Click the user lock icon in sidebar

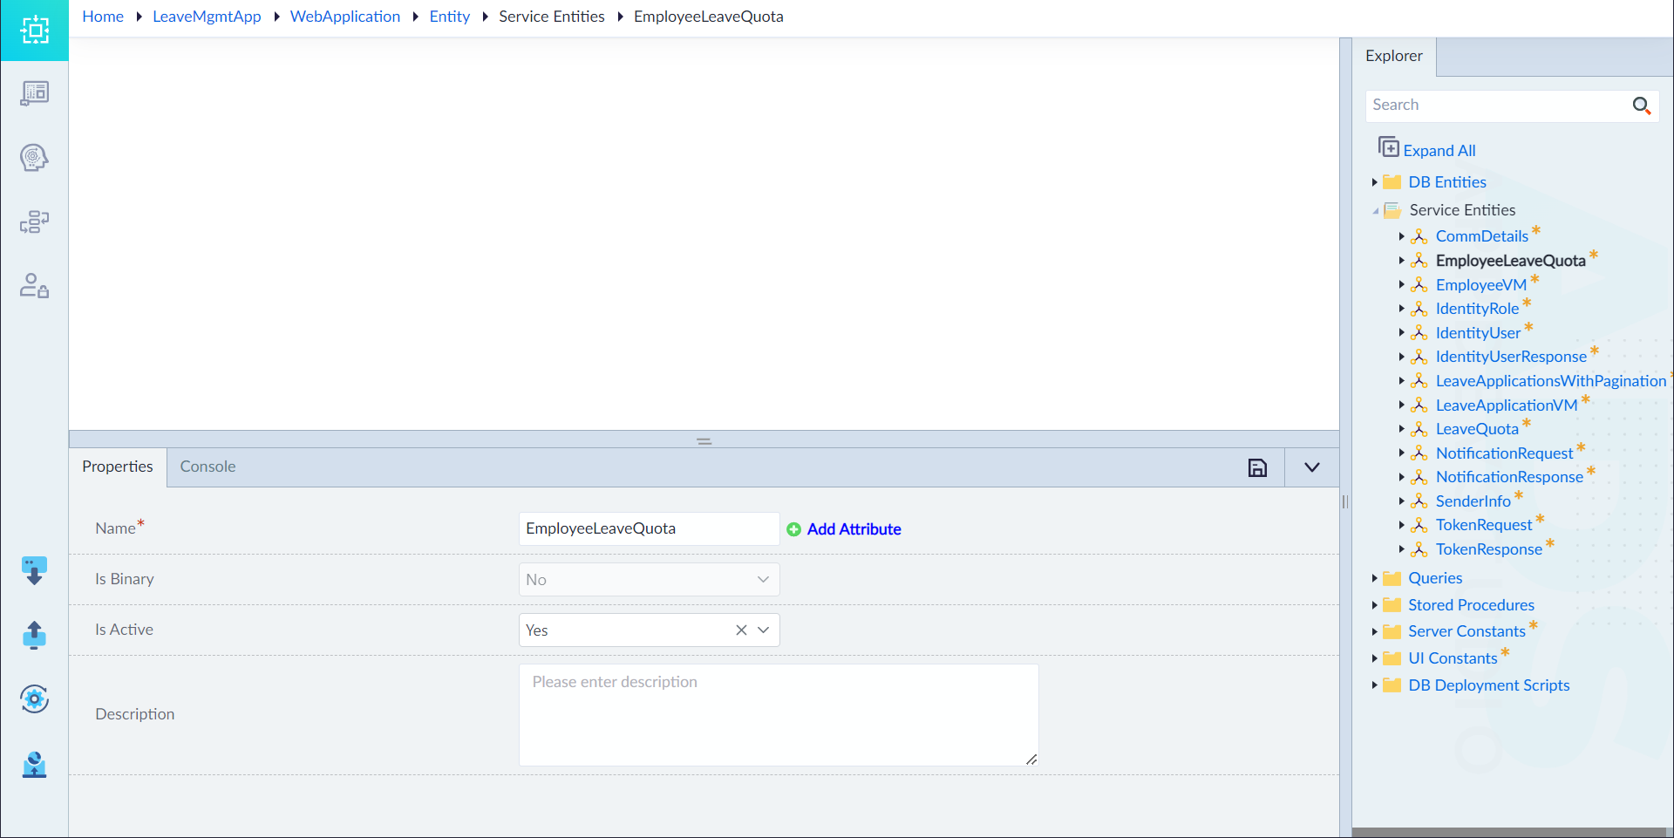pyautogui.click(x=34, y=285)
